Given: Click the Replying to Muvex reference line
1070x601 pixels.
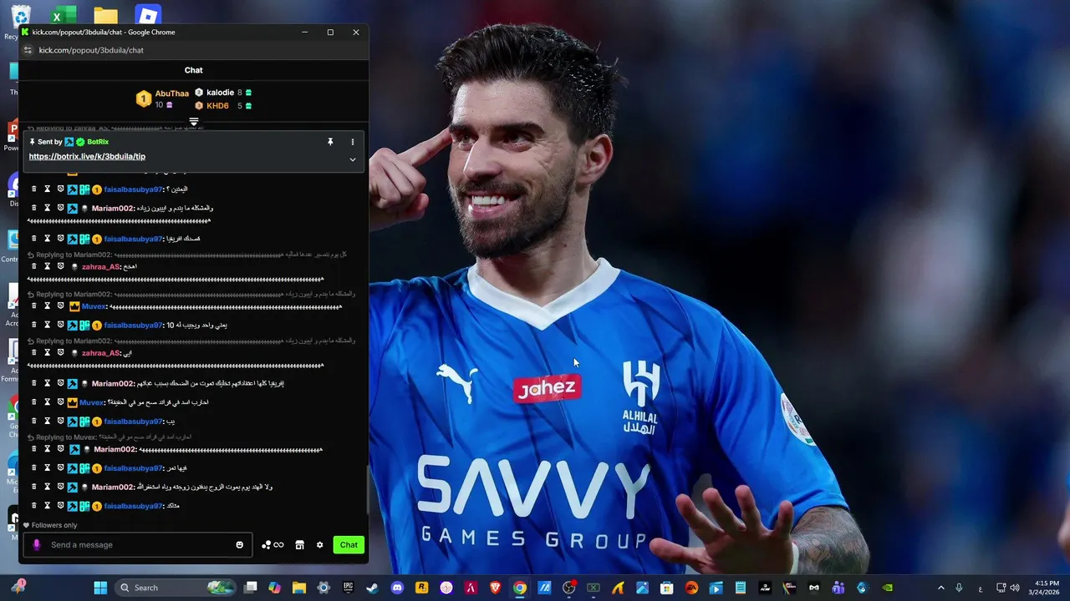Looking at the screenshot, I should pyautogui.click(x=110, y=437).
